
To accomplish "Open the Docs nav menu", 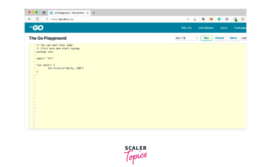I will (x=224, y=28).
